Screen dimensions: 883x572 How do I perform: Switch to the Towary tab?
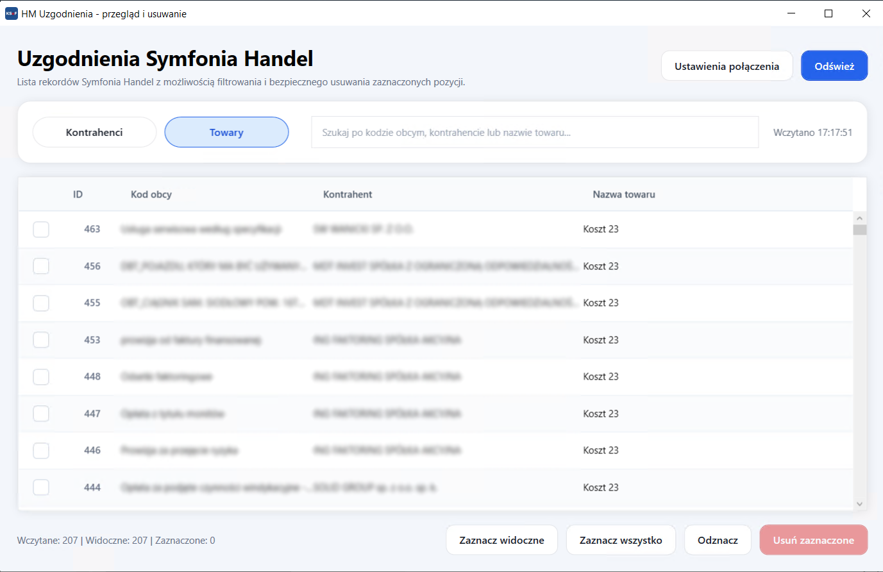[226, 132]
